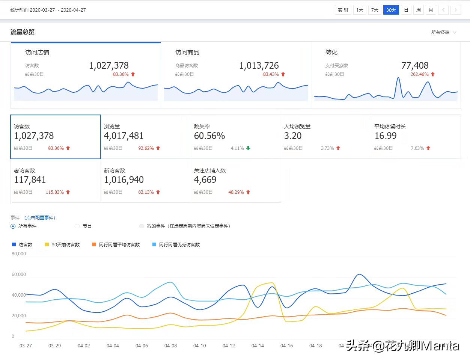Switch to the 月 view

click(431, 10)
